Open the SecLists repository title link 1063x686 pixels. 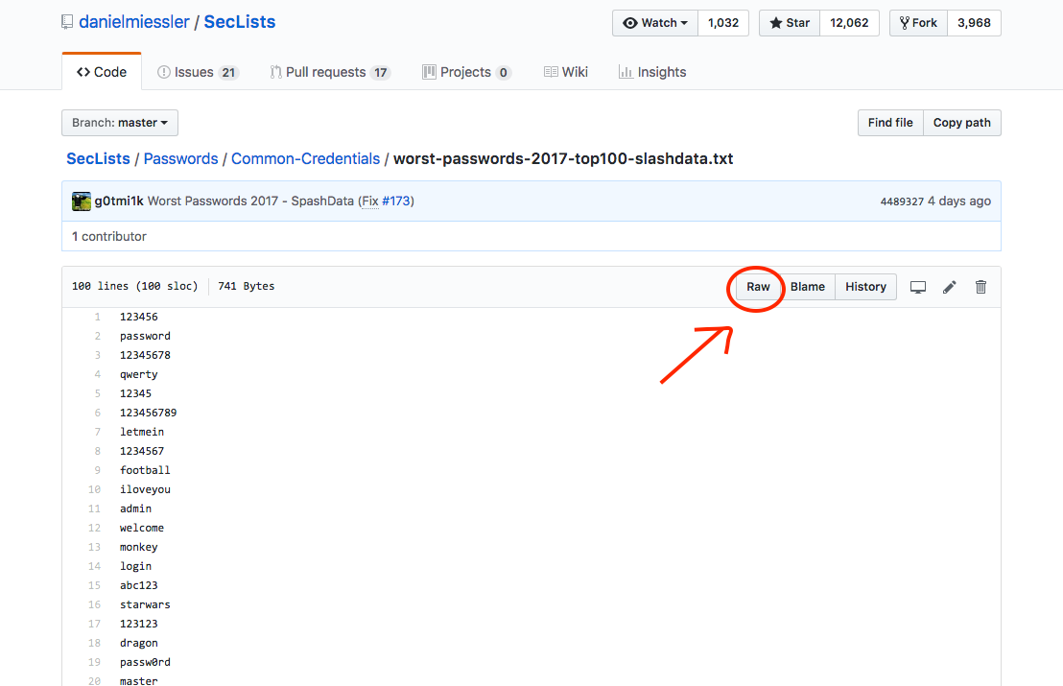[x=240, y=22]
